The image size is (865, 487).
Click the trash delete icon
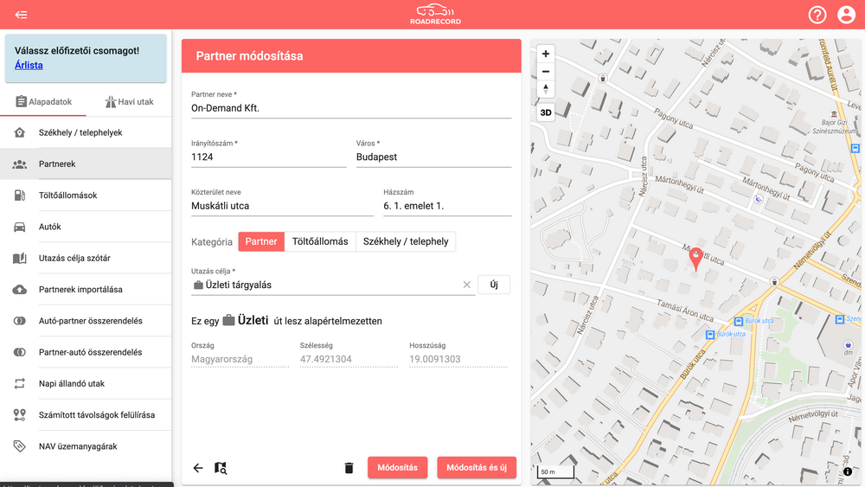349,468
